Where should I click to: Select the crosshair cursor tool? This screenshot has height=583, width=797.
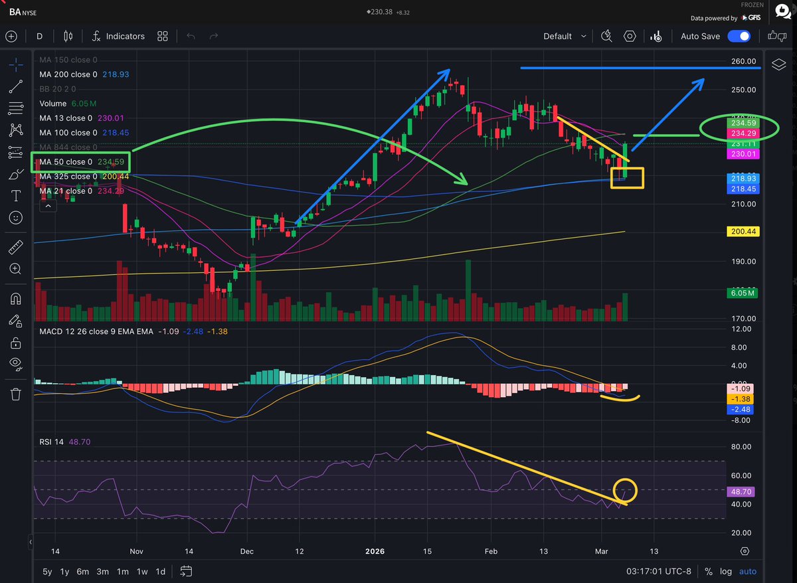17,64
